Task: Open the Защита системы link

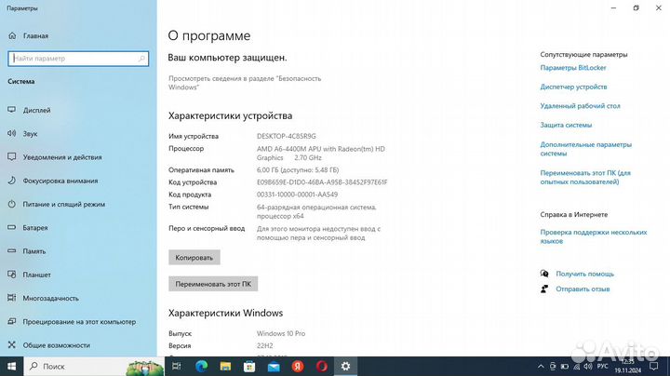Action: tap(566, 126)
